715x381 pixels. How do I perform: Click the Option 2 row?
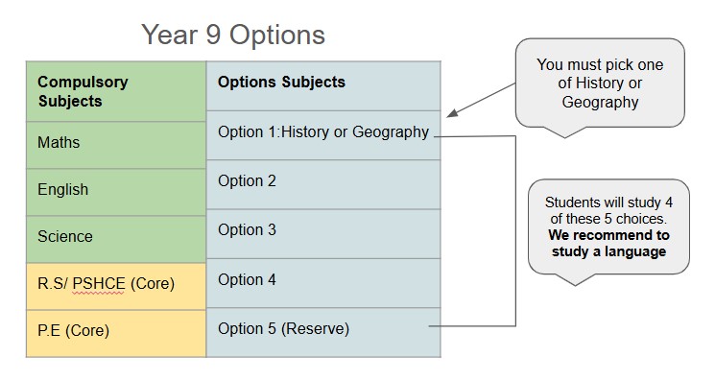(323, 184)
